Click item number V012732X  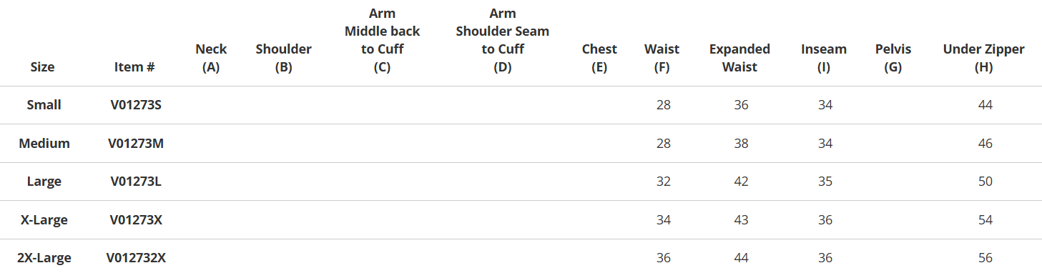tap(136, 258)
